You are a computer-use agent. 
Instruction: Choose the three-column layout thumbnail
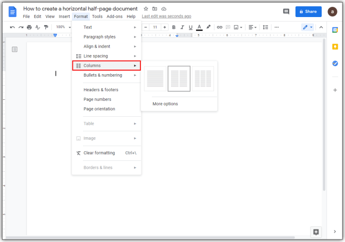point(203,79)
